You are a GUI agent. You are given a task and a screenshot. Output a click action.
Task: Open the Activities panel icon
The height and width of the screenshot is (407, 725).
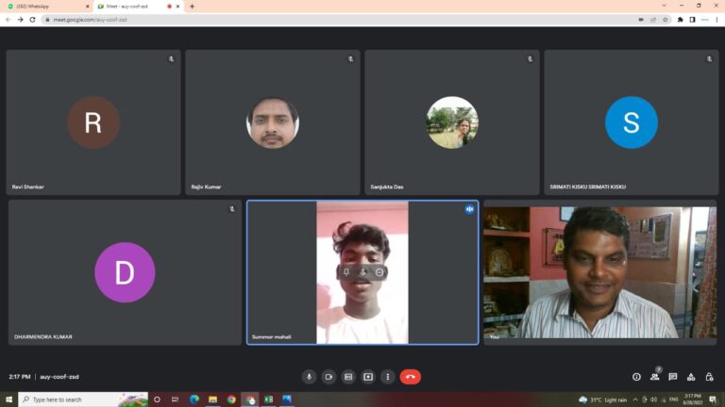coord(691,377)
